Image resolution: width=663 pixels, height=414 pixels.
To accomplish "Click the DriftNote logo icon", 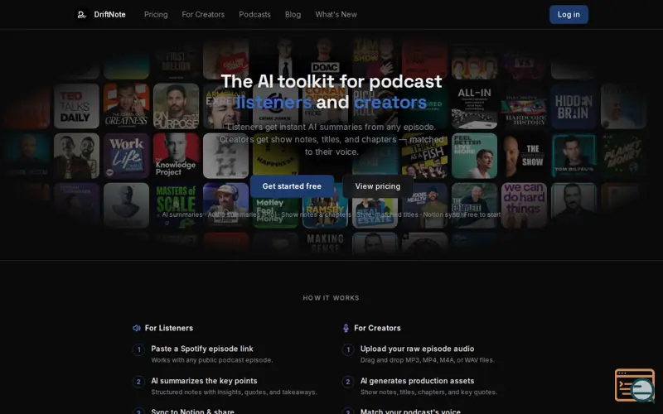I will [x=81, y=15].
